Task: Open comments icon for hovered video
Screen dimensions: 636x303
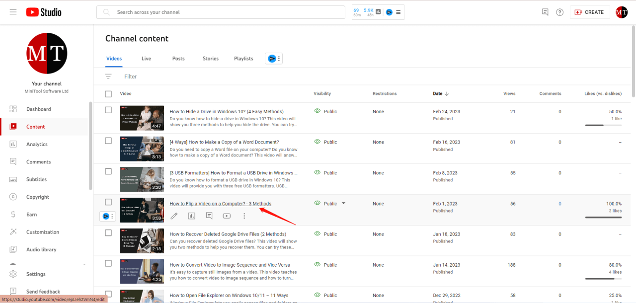Action: point(209,216)
